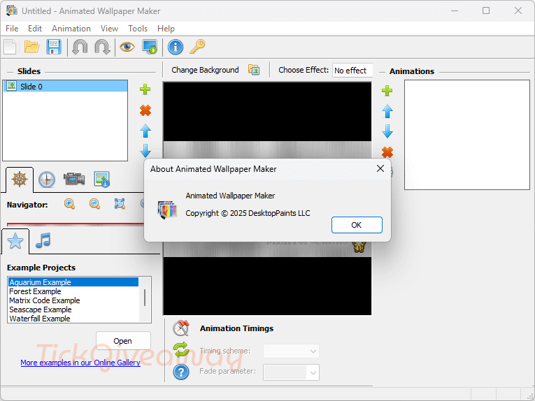Image resolution: width=535 pixels, height=401 pixels.
Task: Select Slide 0 in the Slides list
Action: [65, 86]
